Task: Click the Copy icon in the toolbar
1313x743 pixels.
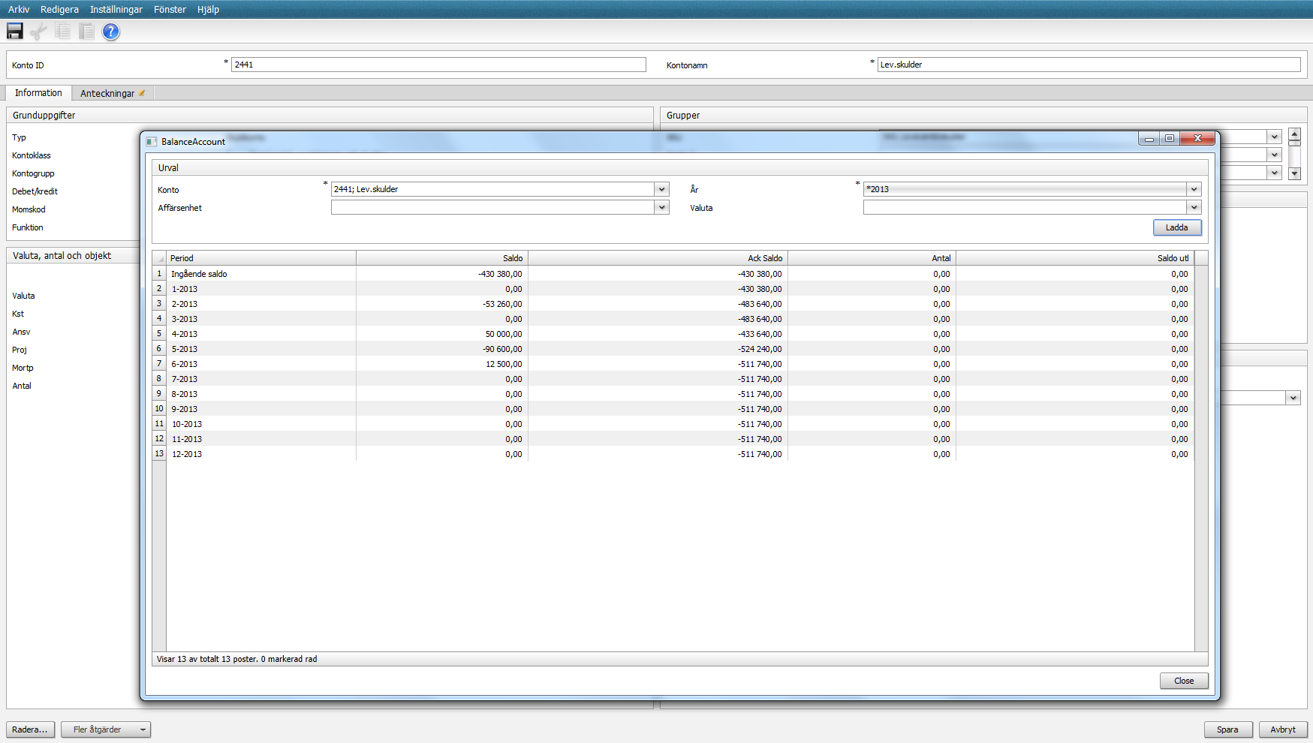Action: point(62,31)
